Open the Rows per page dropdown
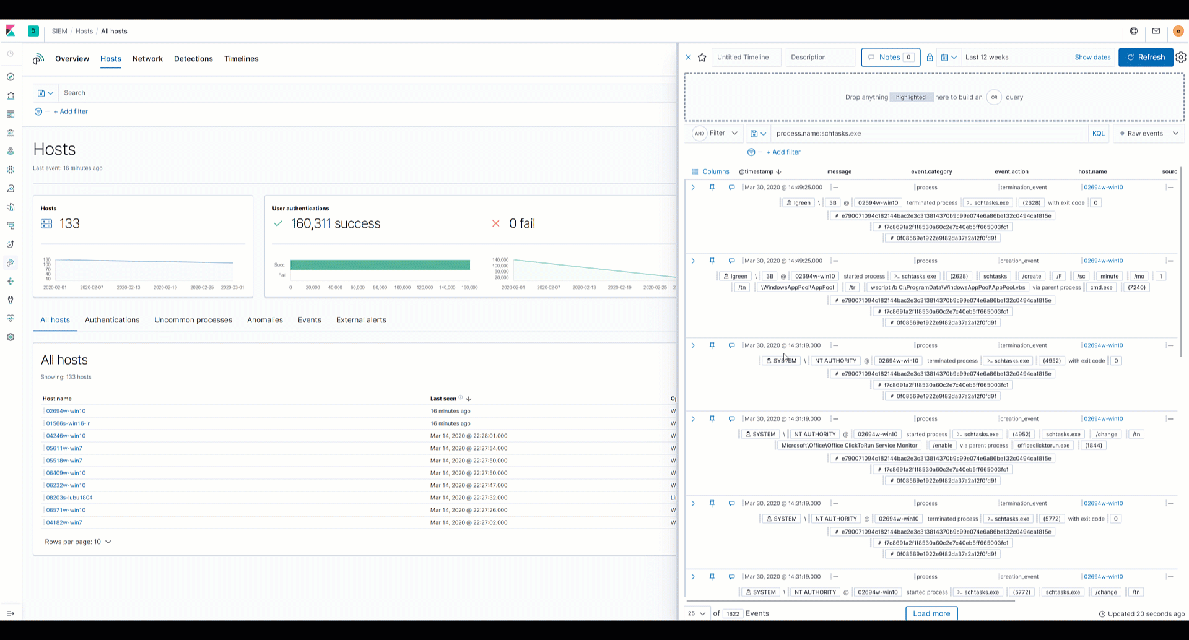This screenshot has width=1189, height=640. click(78, 542)
